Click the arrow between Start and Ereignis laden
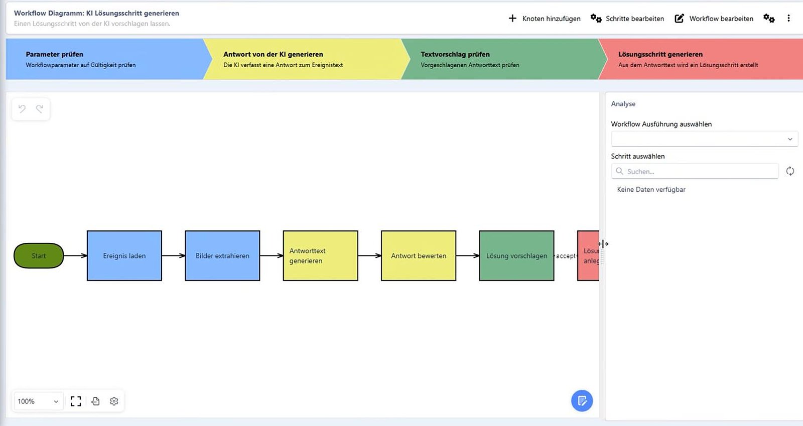The width and height of the screenshot is (803, 426). pyautogui.click(x=75, y=256)
